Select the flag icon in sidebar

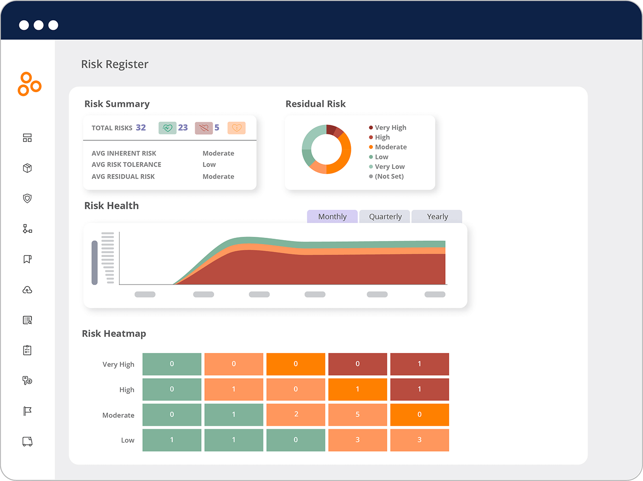(28, 411)
